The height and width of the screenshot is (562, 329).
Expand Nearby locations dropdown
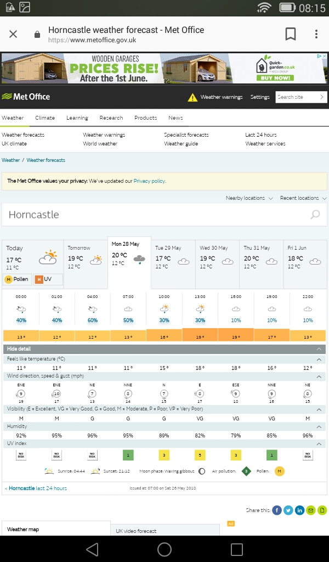(x=249, y=198)
